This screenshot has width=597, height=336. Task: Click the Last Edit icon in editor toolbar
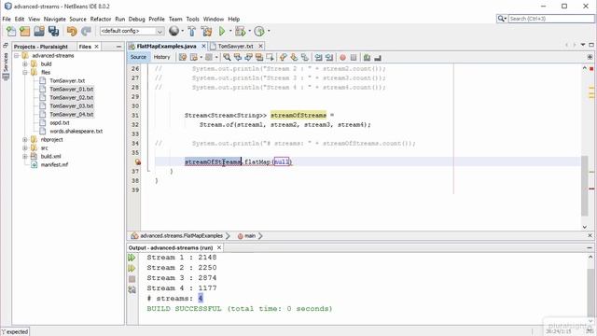[183, 57]
